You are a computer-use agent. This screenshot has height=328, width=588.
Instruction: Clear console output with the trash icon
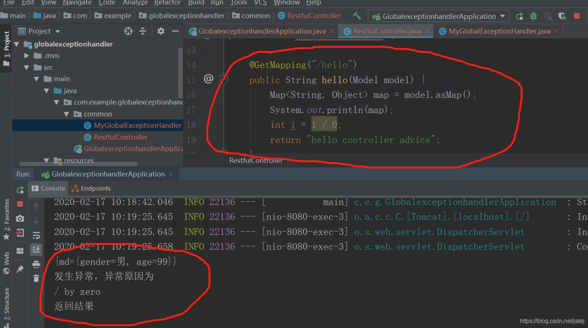36,278
